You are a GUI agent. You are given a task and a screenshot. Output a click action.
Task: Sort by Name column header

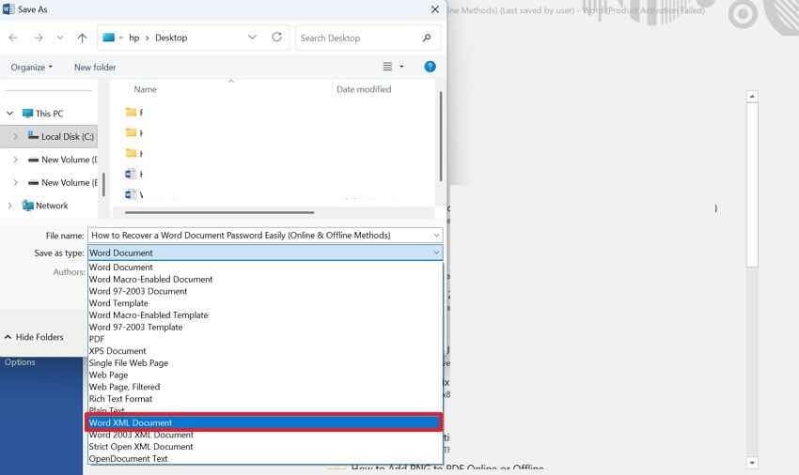coord(145,89)
